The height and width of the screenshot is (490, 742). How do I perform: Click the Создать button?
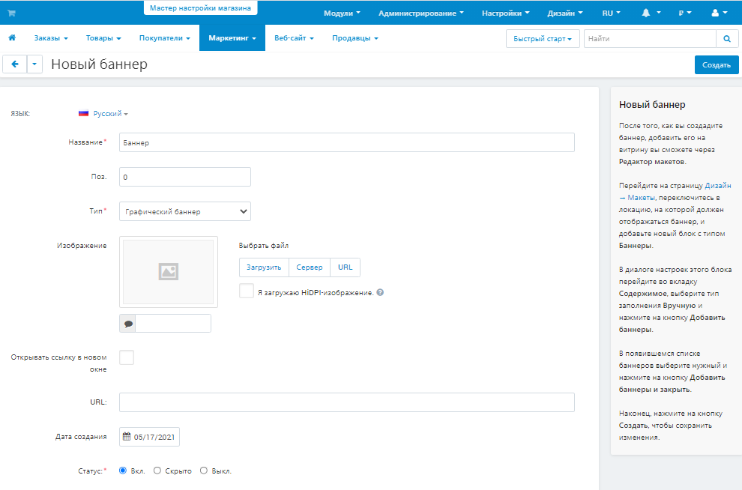click(716, 64)
